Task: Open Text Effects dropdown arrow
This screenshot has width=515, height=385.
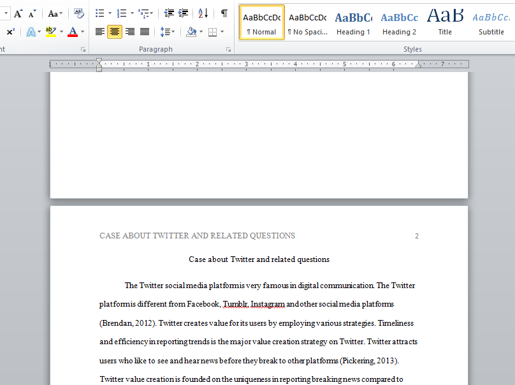Action: pyautogui.click(x=39, y=32)
